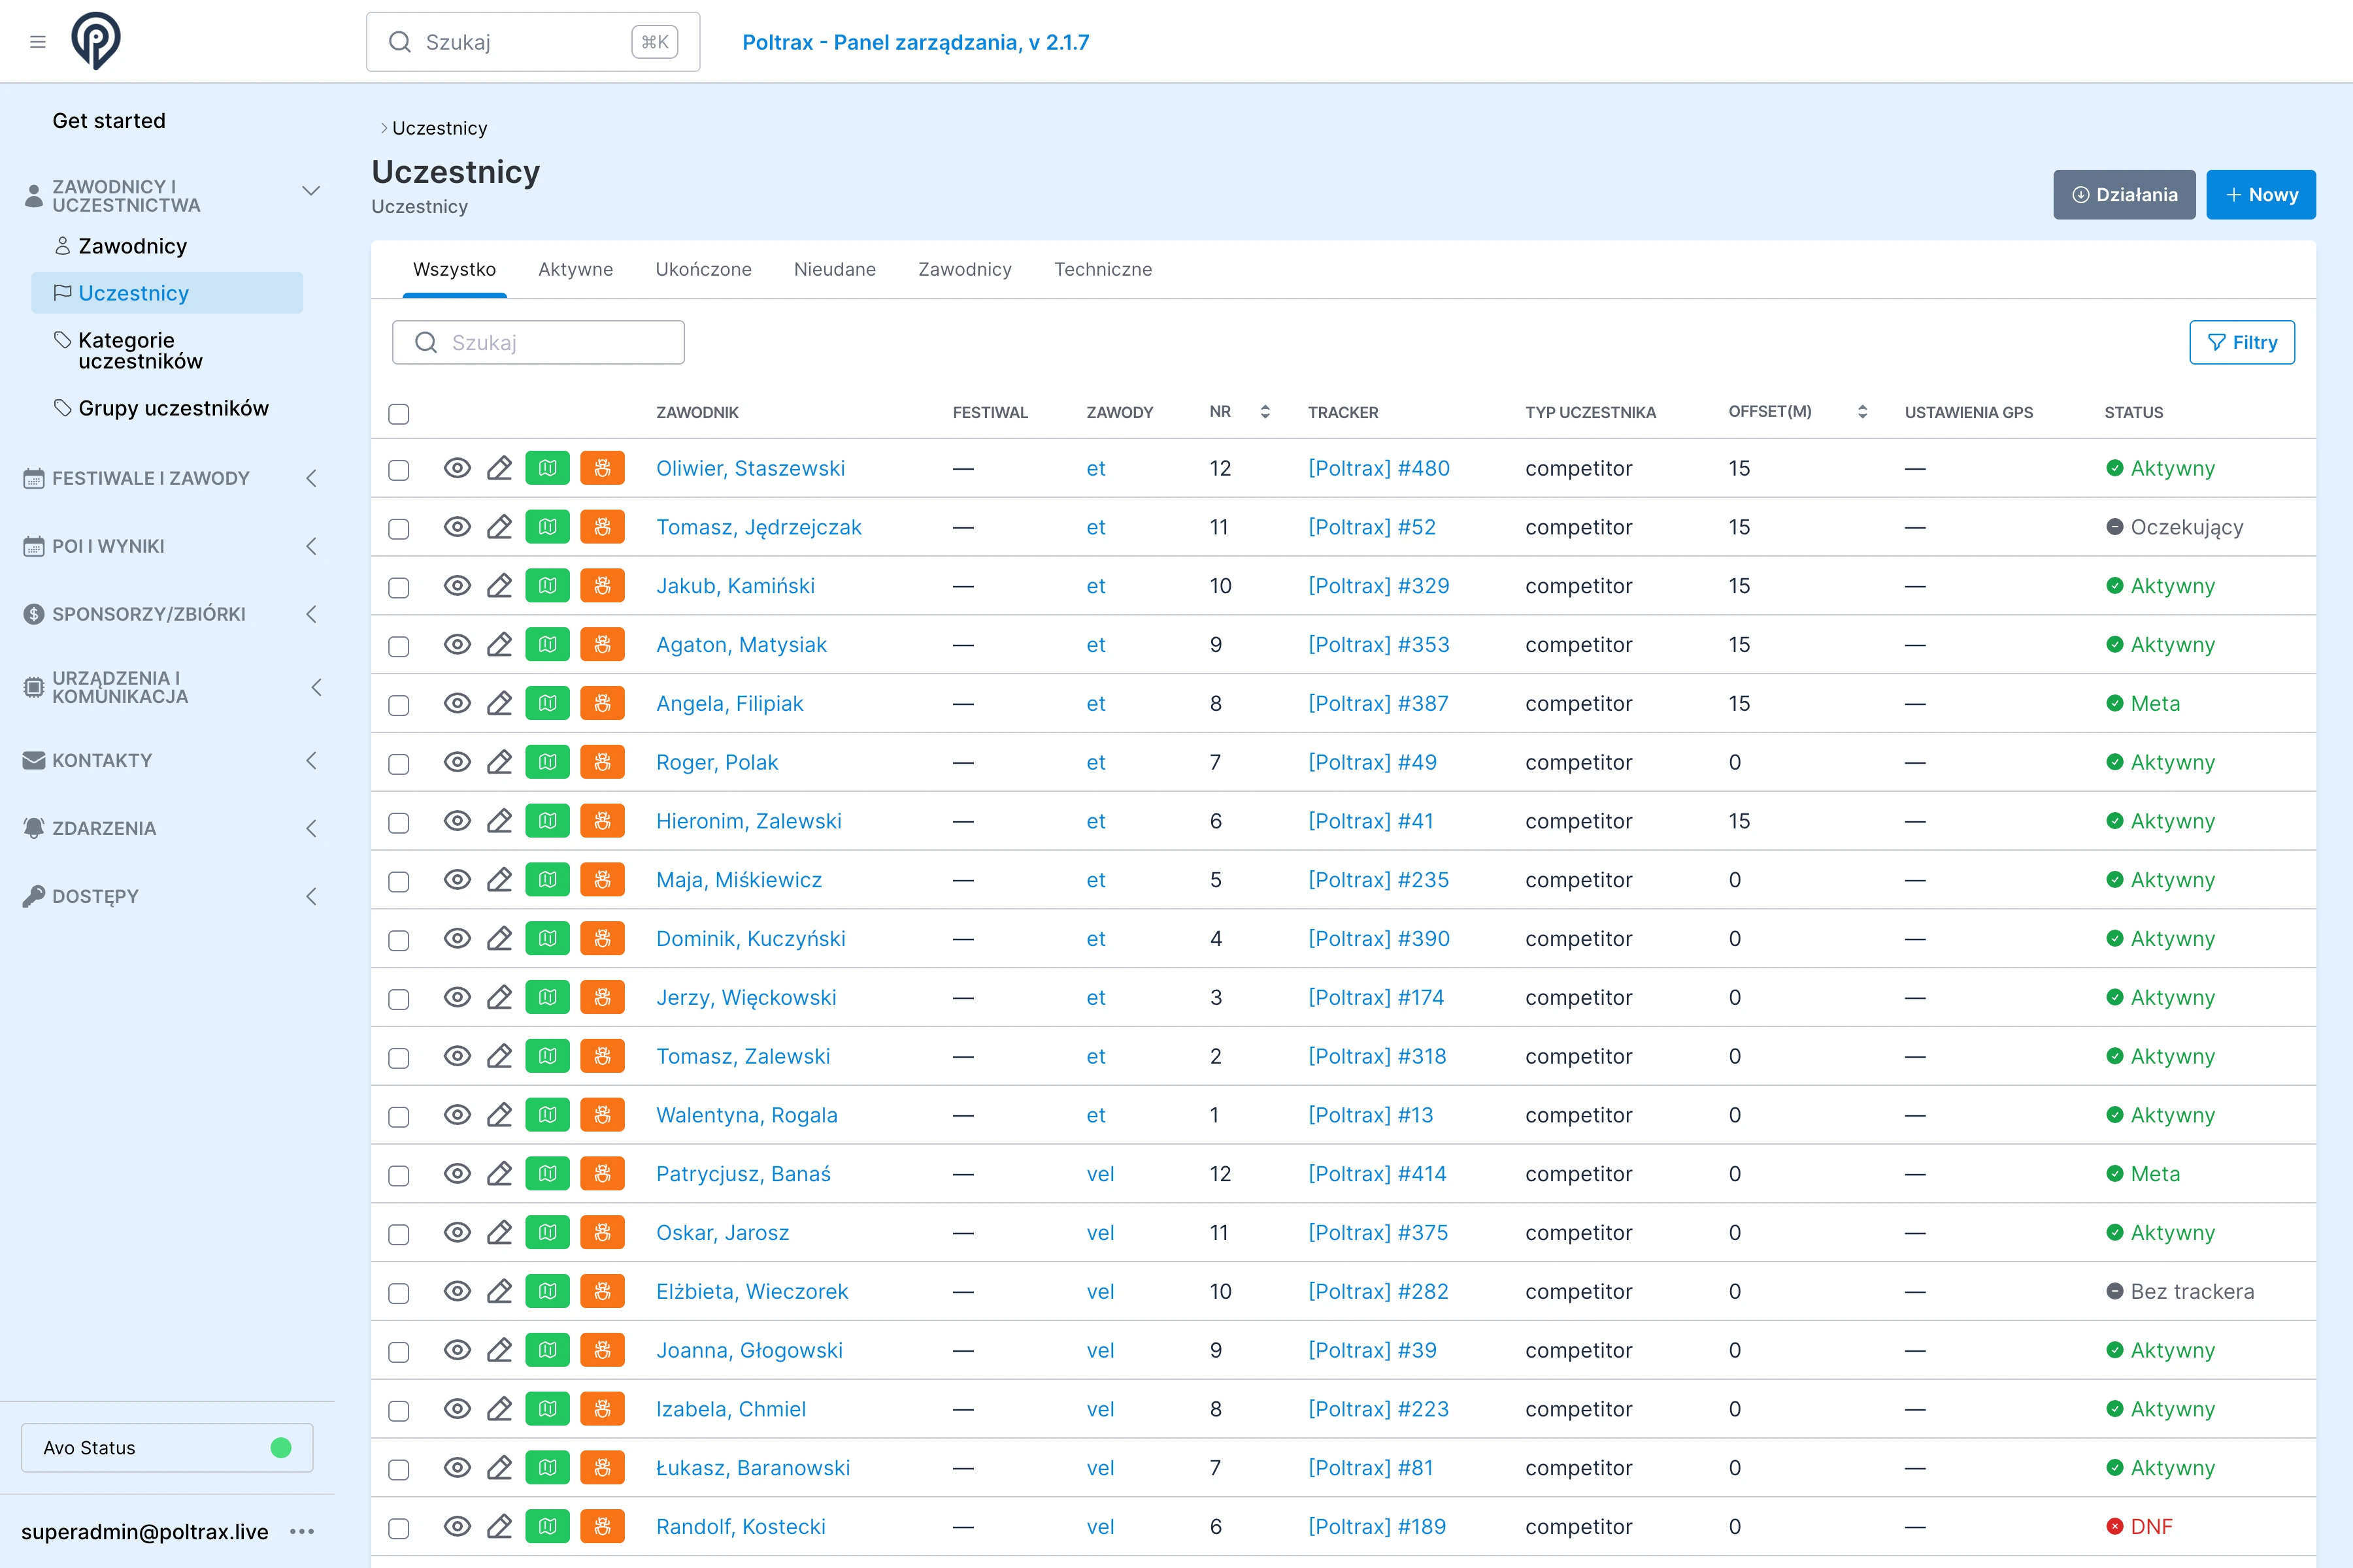Click orange icon in Roger Polak row

click(602, 762)
